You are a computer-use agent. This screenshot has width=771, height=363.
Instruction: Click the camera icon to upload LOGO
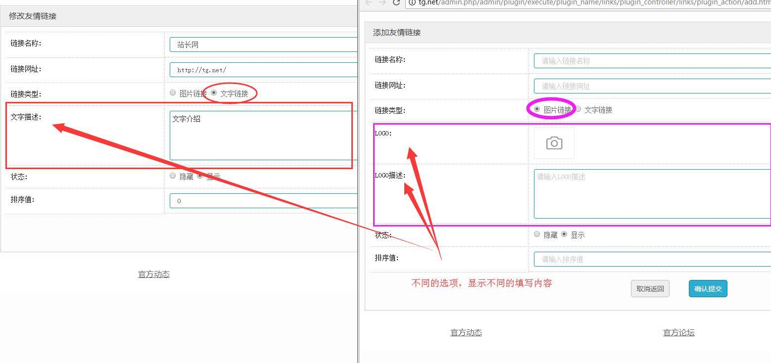pyautogui.click(x=554, y=143)
